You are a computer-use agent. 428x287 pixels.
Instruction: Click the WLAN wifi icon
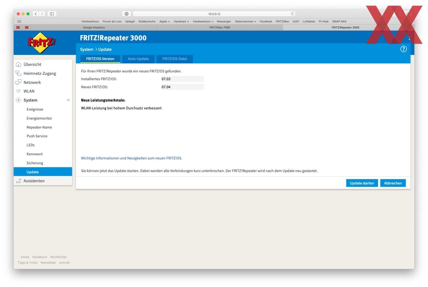click(18, 91)
